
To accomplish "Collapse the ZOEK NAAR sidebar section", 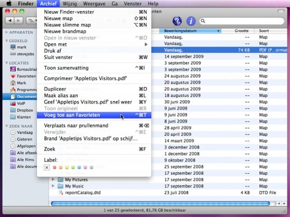I will [6, 126].
